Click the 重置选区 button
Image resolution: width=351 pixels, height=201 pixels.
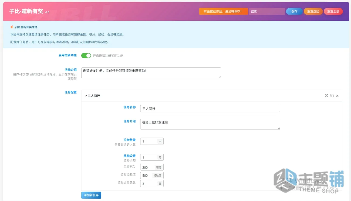(313, 11)
